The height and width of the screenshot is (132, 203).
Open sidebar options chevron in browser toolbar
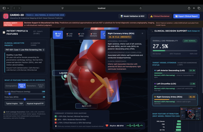pyautogui.click(x=8, y=8)
